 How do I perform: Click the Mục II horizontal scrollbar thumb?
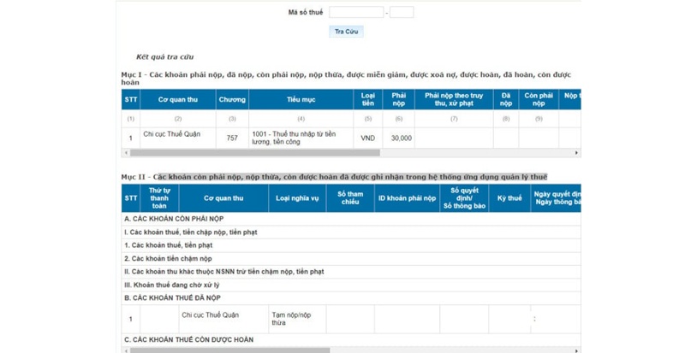pyautogui.click(x=229, y=349)
